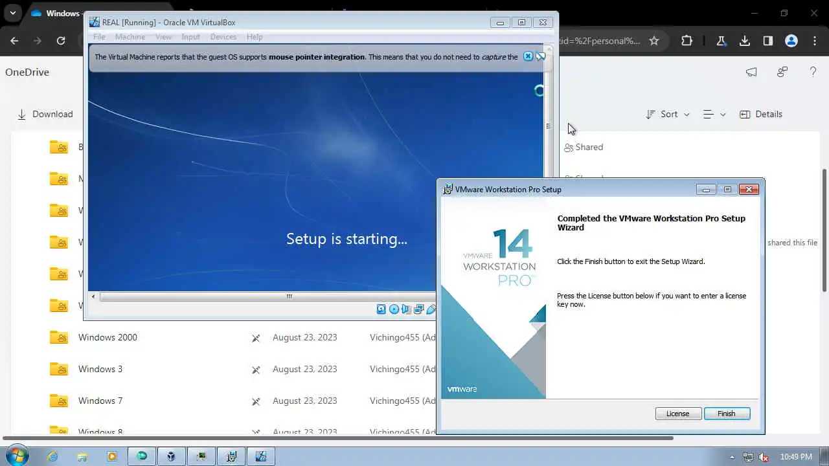
Task: Open Chrome three-dot menu
Action: coord(815,41)
